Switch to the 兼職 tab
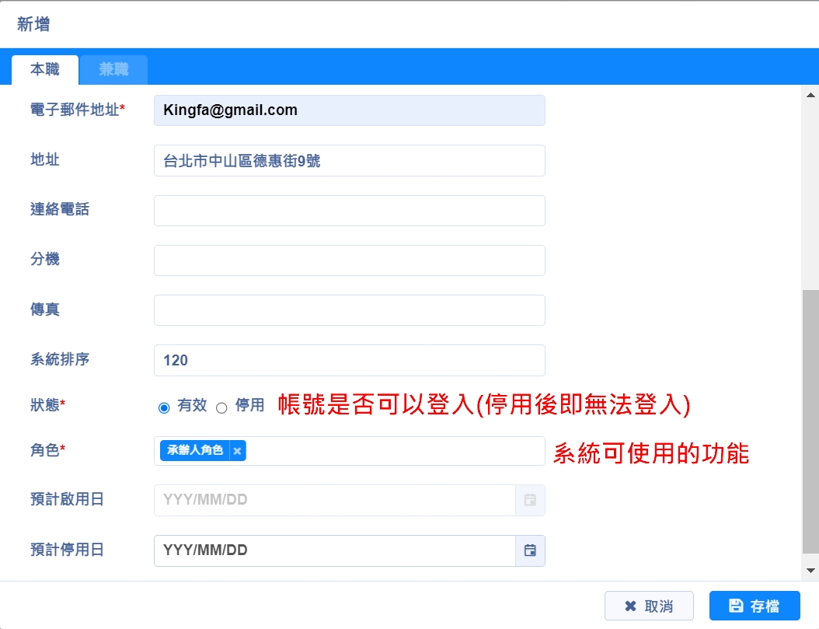 113,70
